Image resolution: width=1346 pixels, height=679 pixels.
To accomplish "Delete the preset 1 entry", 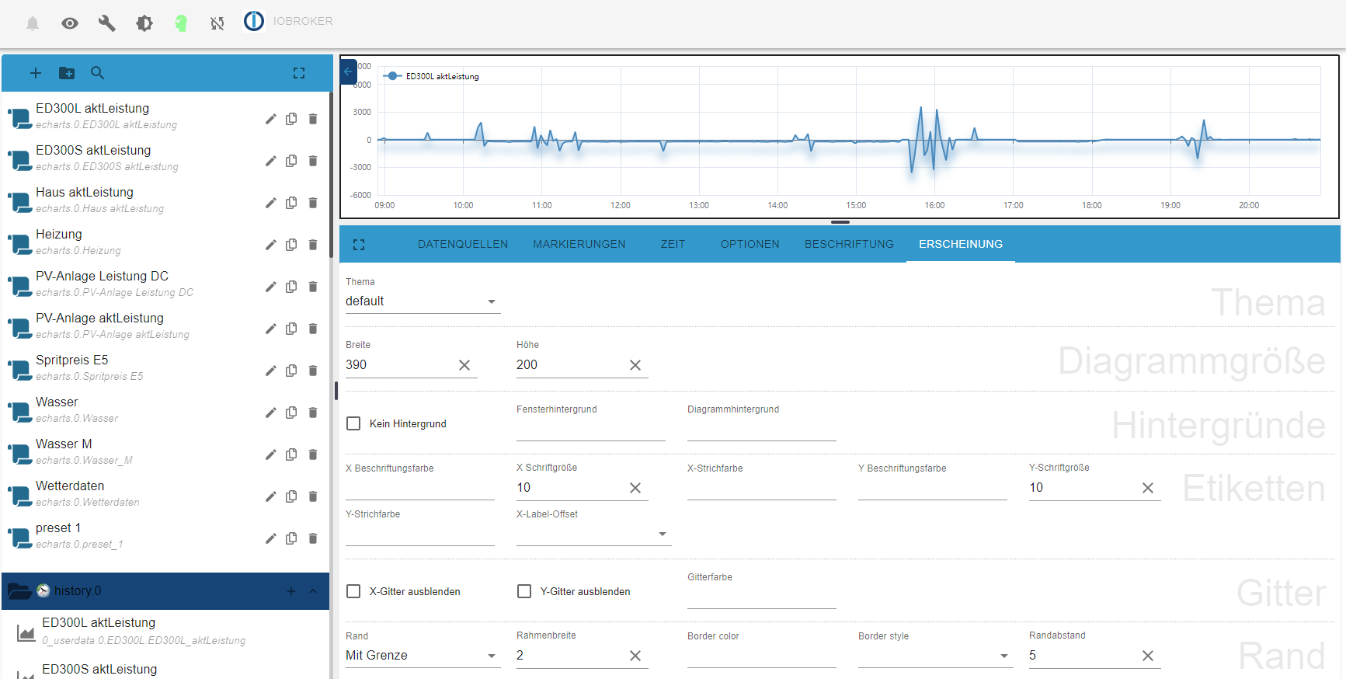I will [313, 538].
